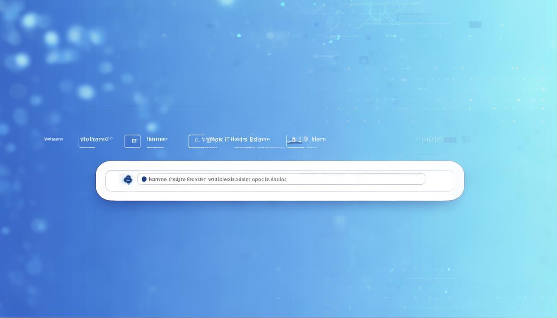This screenshot has width=557, height=318.
Task: Select the square AI badge in the navigation bar
Action: pyautogui.click(x=133, y=141)
